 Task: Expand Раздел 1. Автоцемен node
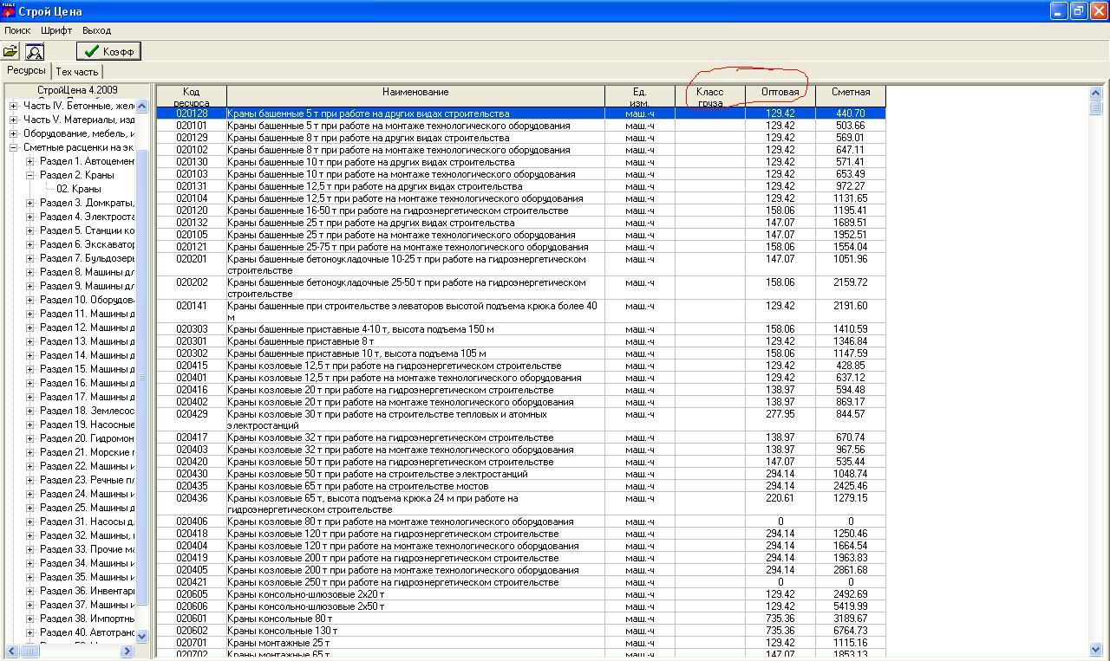pyautogui.click(x=29, y=161)
